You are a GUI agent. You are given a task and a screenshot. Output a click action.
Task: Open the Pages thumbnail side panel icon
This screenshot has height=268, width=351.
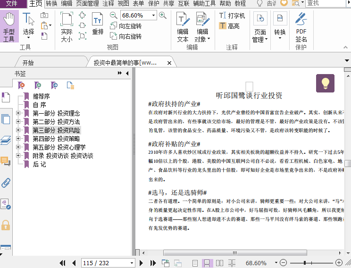click(x=6, y=119)
